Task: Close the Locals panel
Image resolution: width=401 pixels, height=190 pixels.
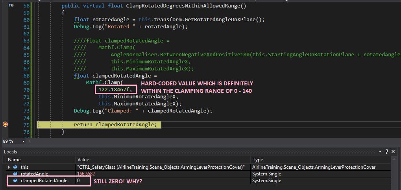Action: point(393,151)
